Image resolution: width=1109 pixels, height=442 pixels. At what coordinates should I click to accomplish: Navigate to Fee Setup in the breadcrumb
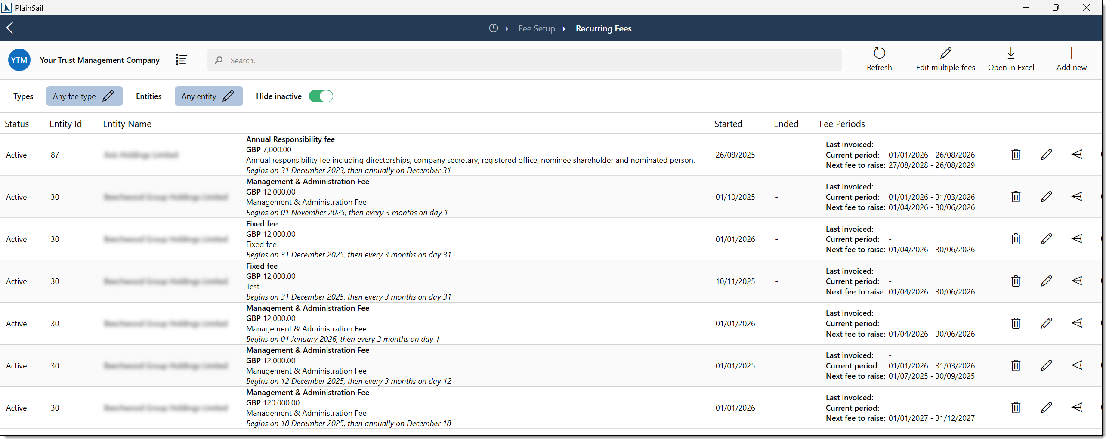(536, 28)
